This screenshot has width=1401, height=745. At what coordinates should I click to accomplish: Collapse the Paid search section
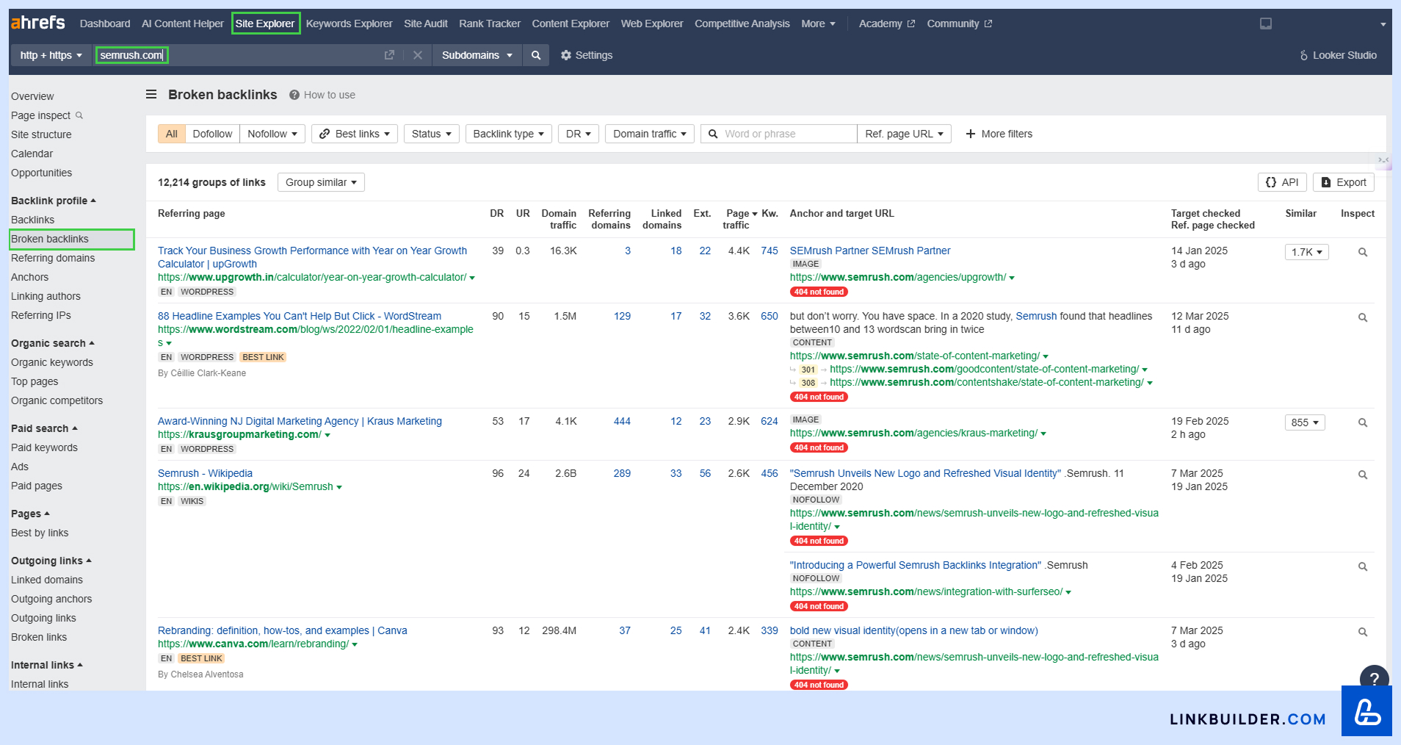coord(44,428)
